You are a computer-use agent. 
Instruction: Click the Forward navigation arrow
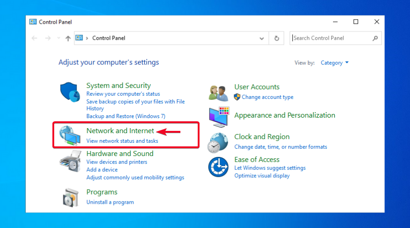pyautogui.click(x=47, y=38)
